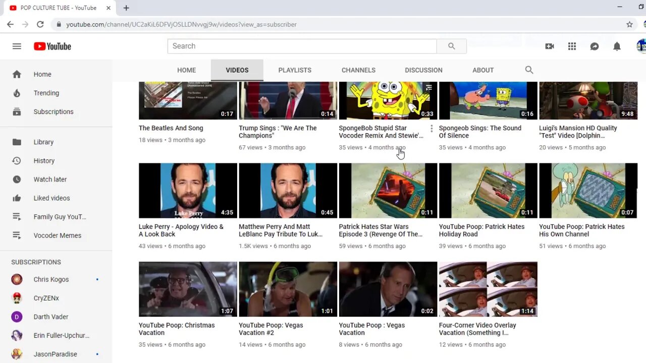Open JasonParadise subscription channel

(56, 354)
